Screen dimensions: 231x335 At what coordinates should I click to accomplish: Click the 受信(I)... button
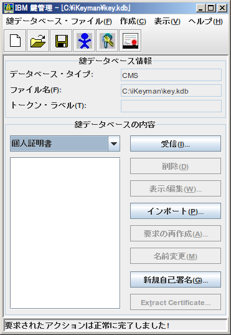(x=176, y=143)
